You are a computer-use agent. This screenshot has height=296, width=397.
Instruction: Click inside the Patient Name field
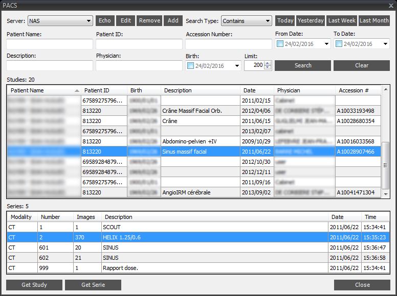pyautogui.click(x=50, y=44)
